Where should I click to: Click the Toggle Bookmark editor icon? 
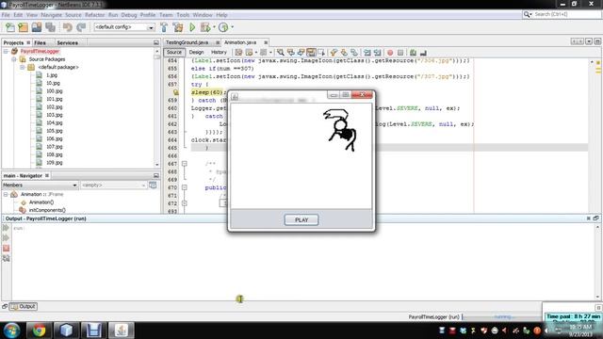pyautogui.click(x=354, y=53)
